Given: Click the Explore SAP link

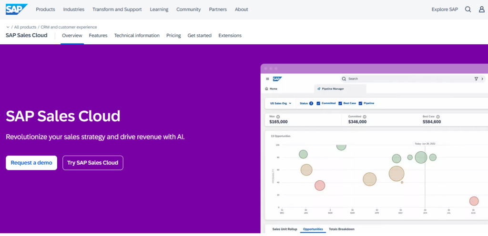Looking at the screenshot, I should (445, 10).
